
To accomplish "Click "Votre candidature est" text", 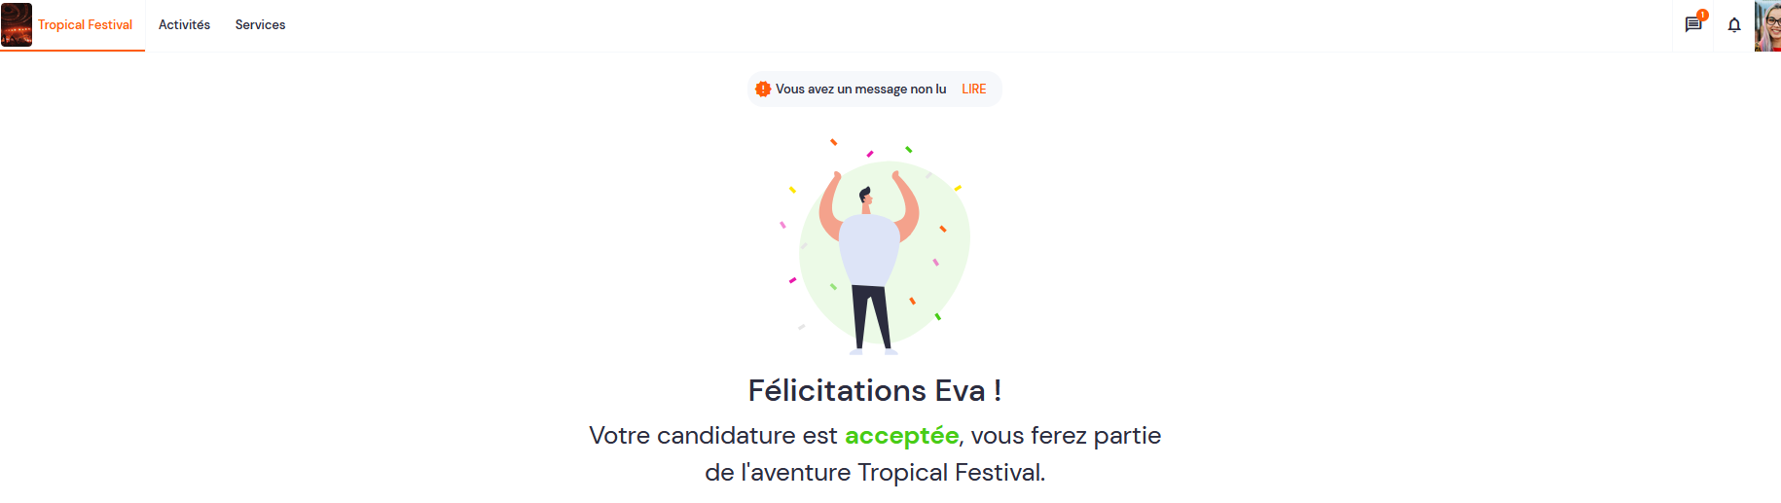I will pos(712,435).
